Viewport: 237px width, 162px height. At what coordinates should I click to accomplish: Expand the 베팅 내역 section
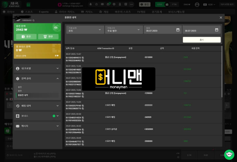click(x=37, y=106)
